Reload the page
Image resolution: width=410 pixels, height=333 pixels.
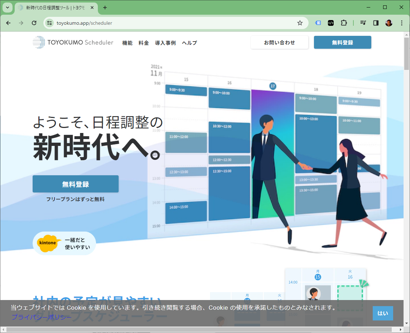click(x=34, y=23)
